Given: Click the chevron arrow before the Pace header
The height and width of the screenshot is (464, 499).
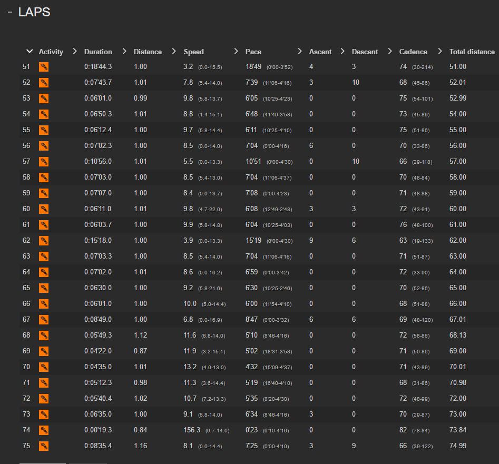Looking at the screenshot, I should [x=236, y=51].
